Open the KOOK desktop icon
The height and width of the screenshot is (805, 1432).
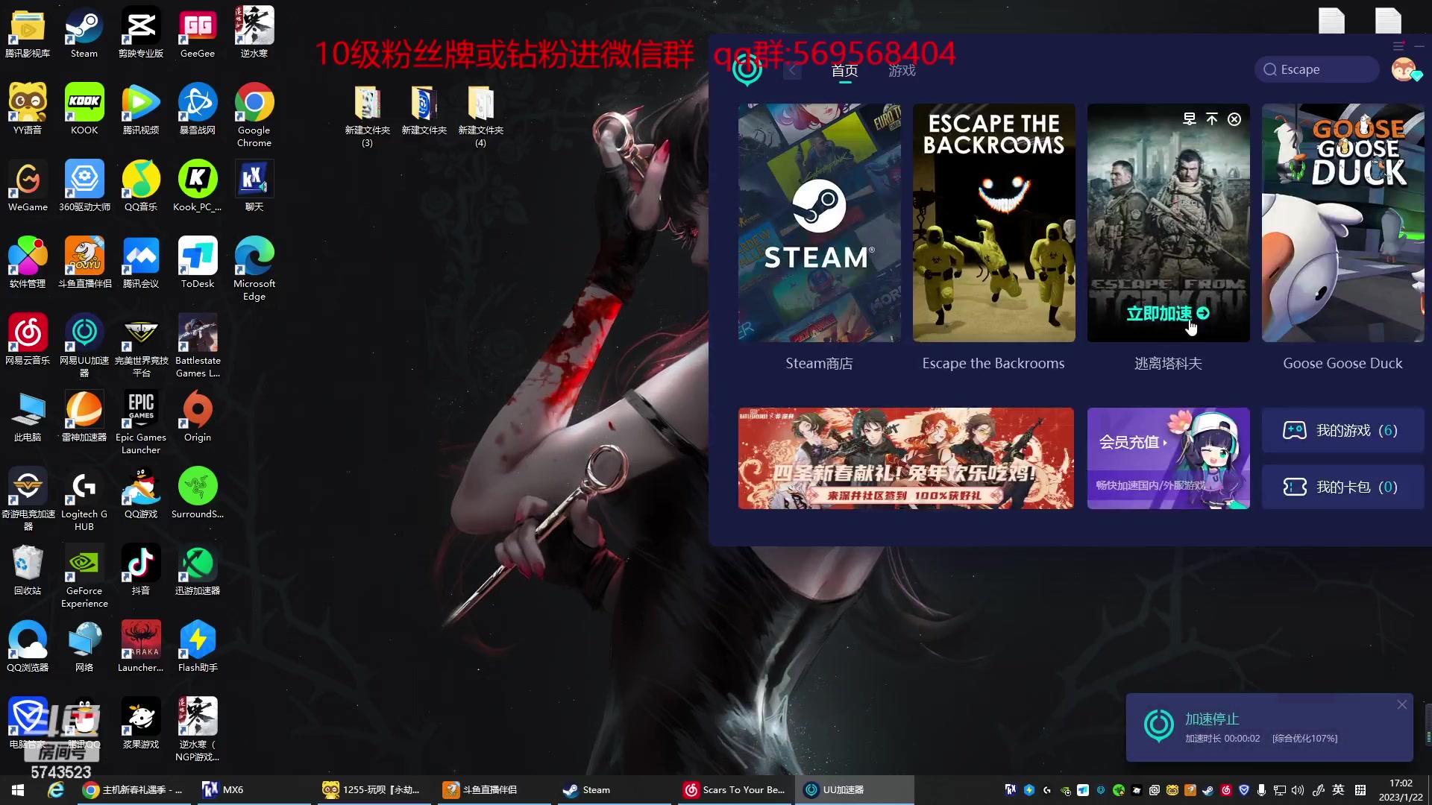click(x=84, y=109)
